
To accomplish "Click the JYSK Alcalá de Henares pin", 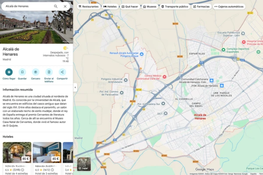I will (x=222, y=86).
